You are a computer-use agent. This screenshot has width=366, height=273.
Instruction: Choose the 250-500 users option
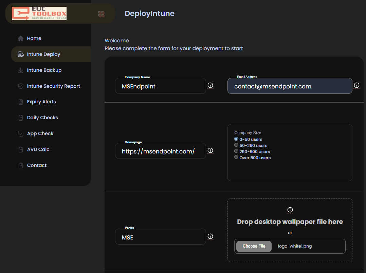tap(236, 151)
